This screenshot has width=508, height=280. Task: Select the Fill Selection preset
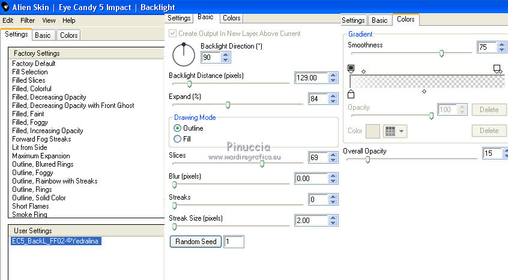30,72
